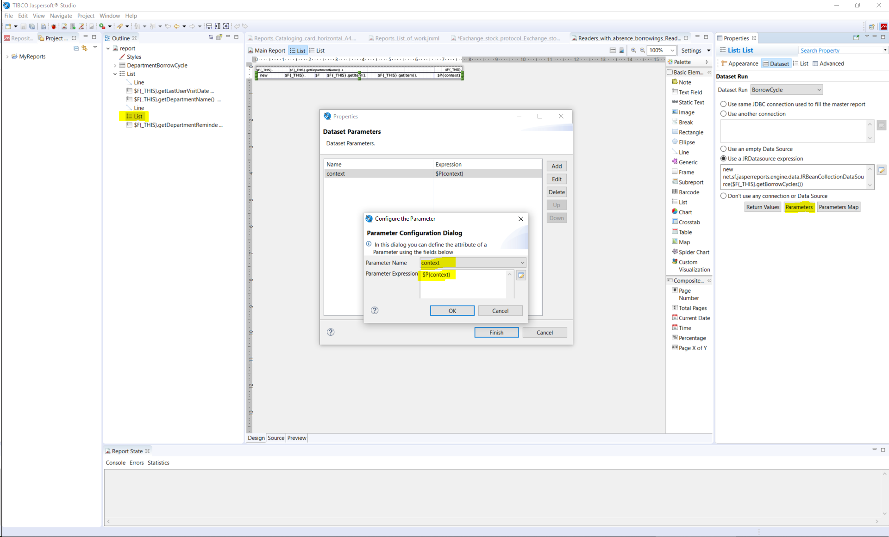Click the zoom in magnifier icon

(633, 50)
